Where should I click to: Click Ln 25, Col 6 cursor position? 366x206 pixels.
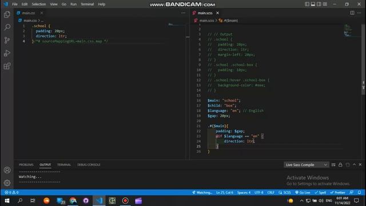tap(225, 192)
